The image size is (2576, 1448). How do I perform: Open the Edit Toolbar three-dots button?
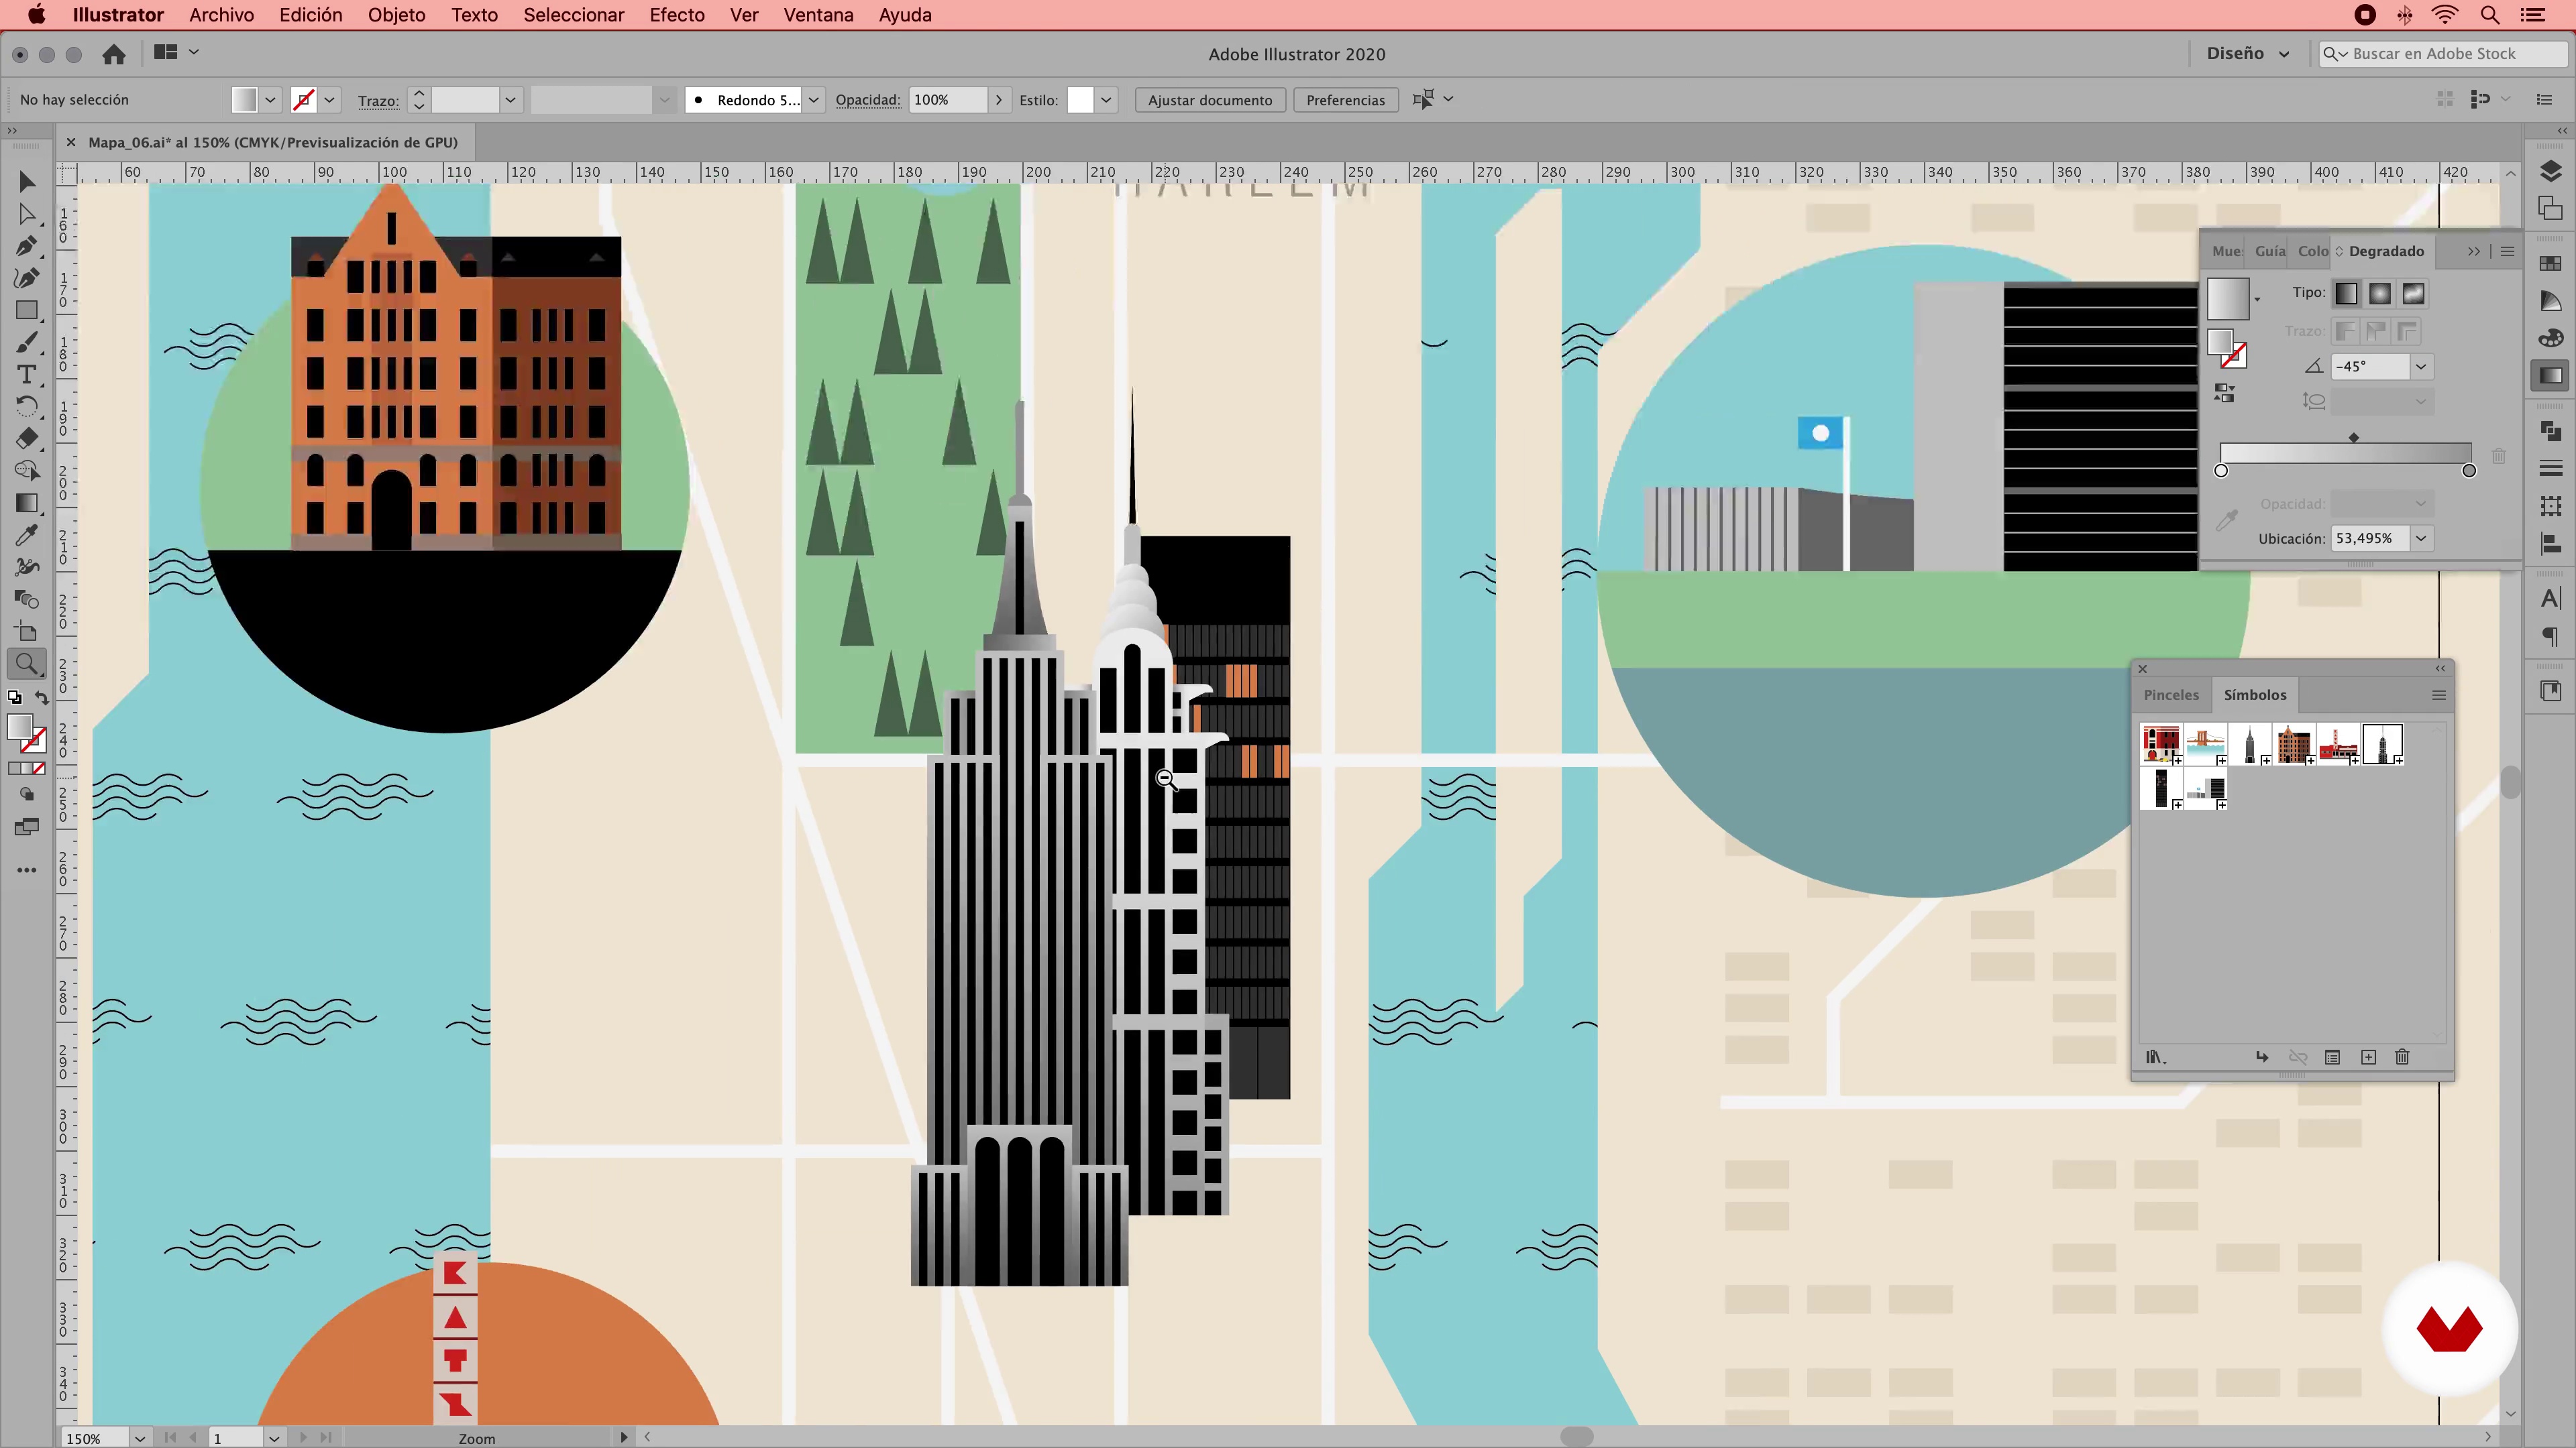click(27, 870)
